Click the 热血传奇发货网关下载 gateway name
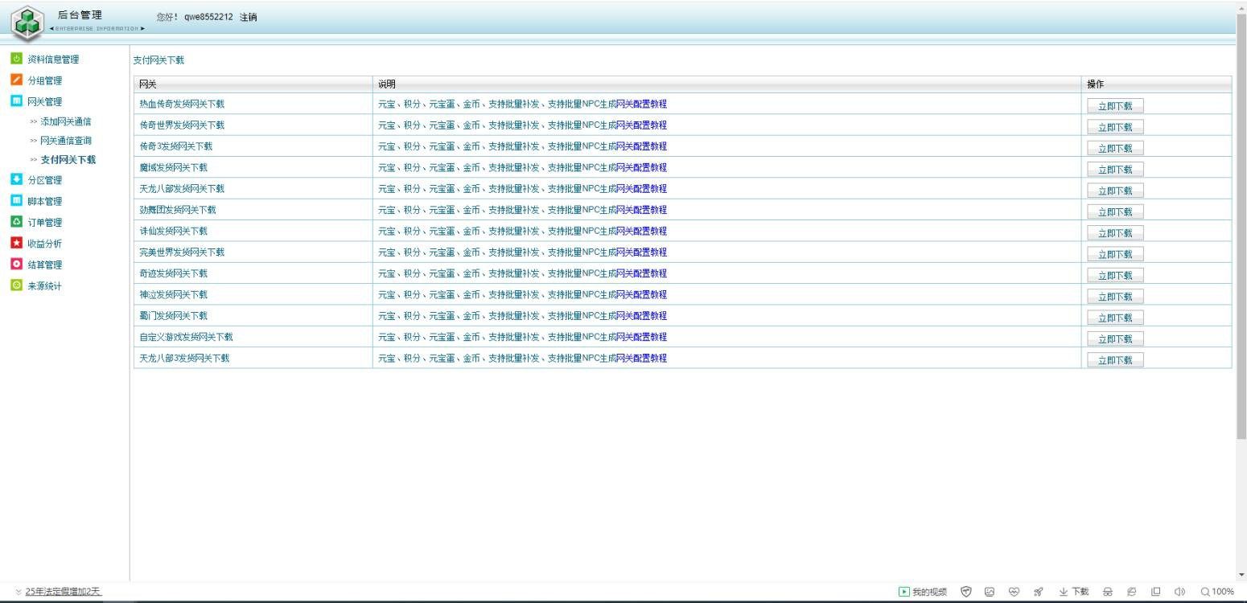 [182, 104]
